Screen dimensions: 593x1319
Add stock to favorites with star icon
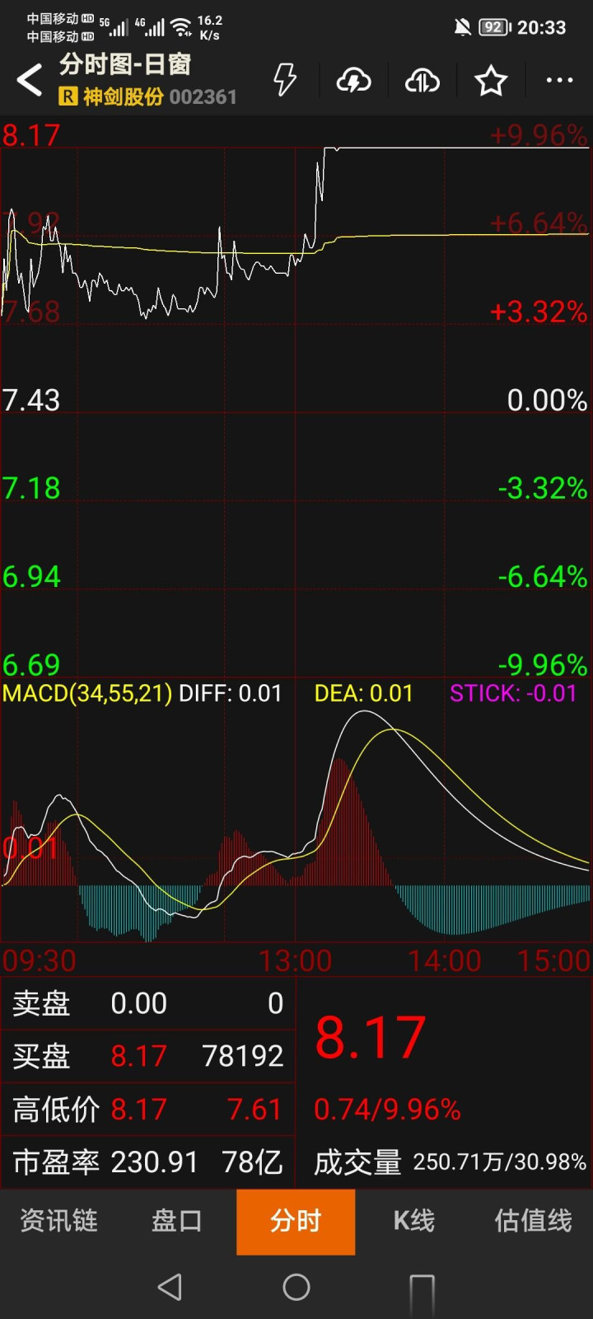pos(491,81)
